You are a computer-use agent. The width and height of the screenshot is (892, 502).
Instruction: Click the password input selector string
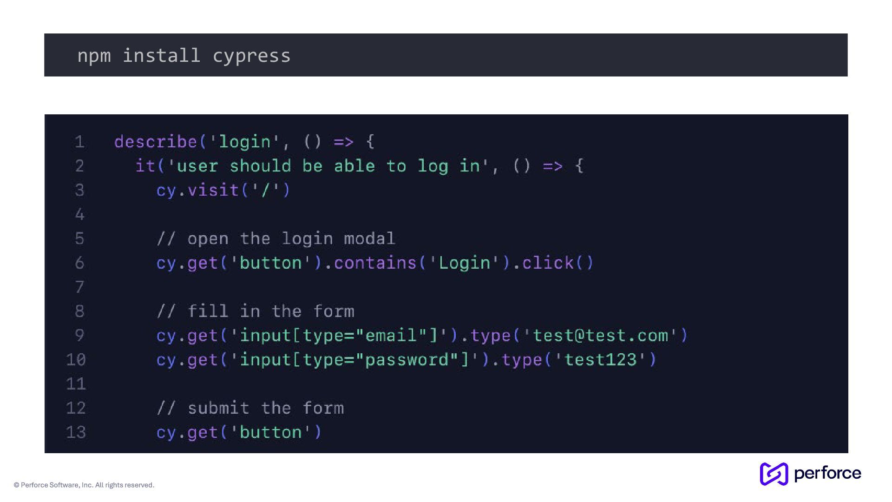coord(354,360)
